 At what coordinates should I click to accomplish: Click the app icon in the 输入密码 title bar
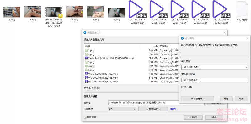[x=182, y=38]
